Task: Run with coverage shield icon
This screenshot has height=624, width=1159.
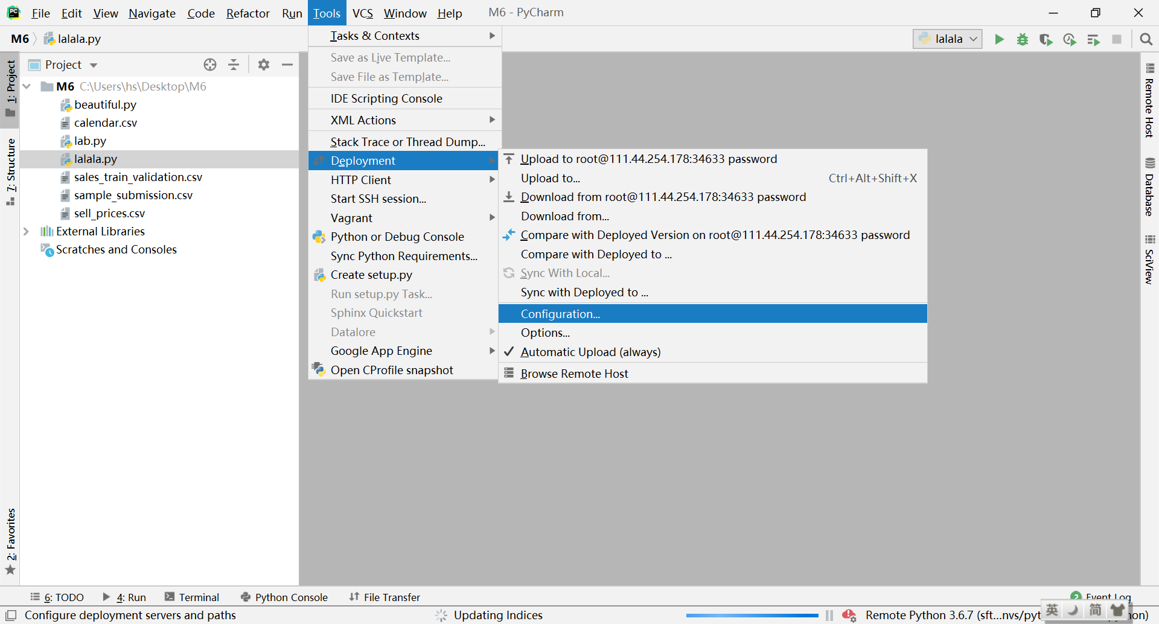Action: 1046,39
